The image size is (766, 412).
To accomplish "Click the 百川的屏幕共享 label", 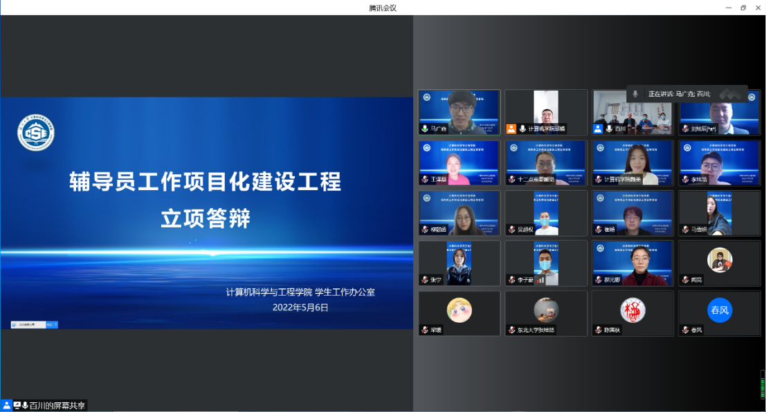I will pos(57,406).
